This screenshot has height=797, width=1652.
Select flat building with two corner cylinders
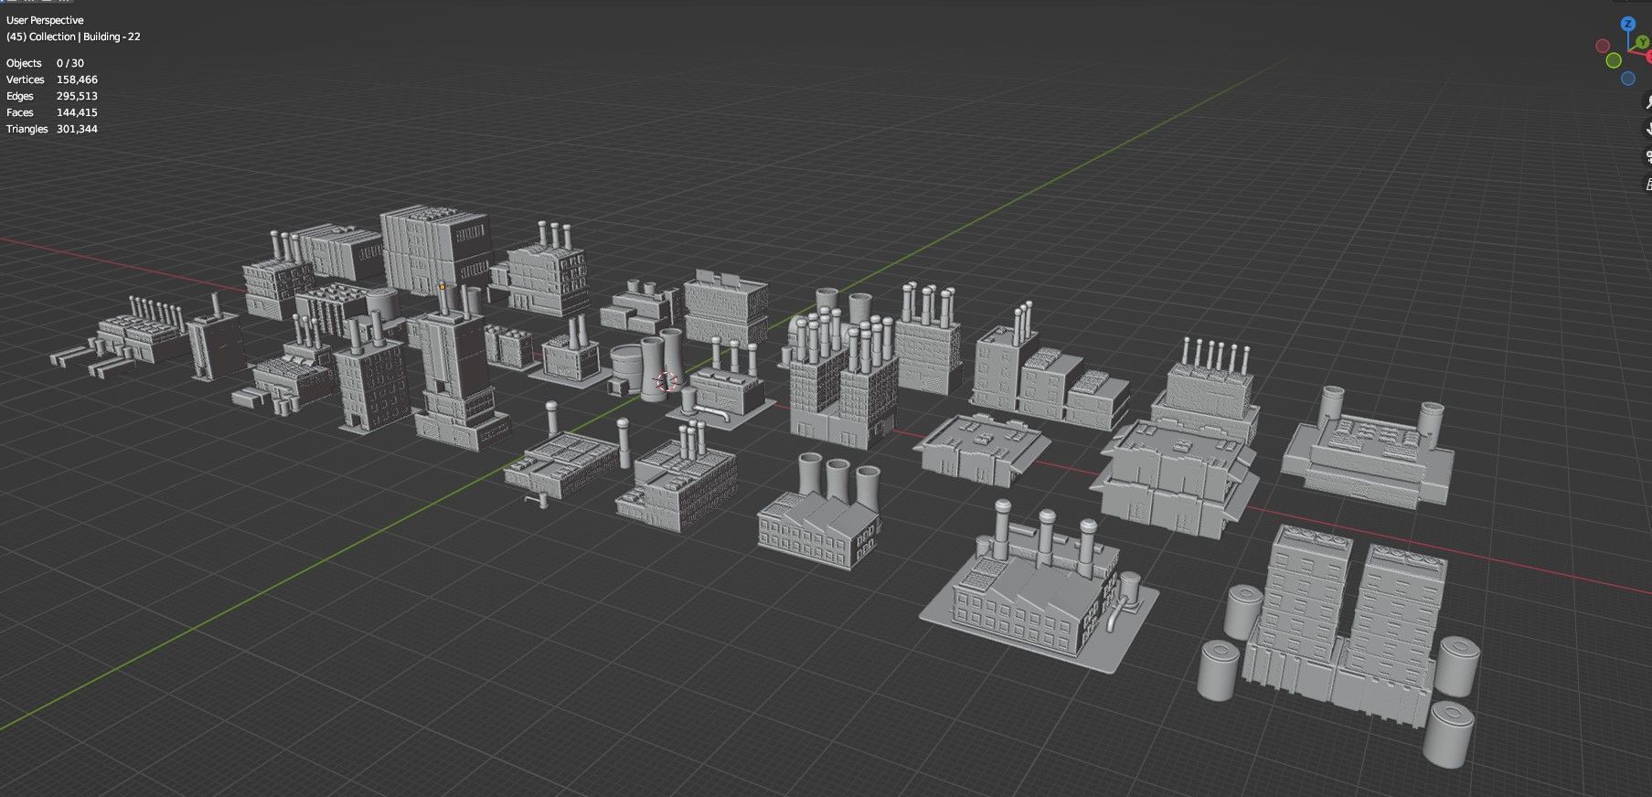tap(1369, 450)
